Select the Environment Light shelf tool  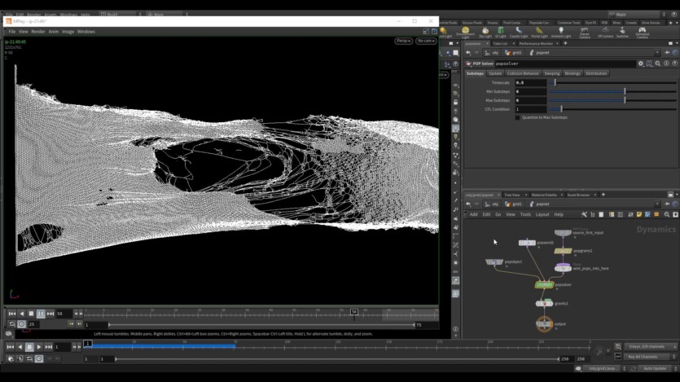tap(465, 32)
